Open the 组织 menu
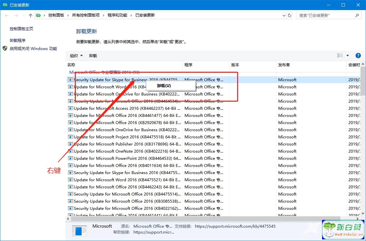Screen dimensions: 366x241 pos(76,56)
